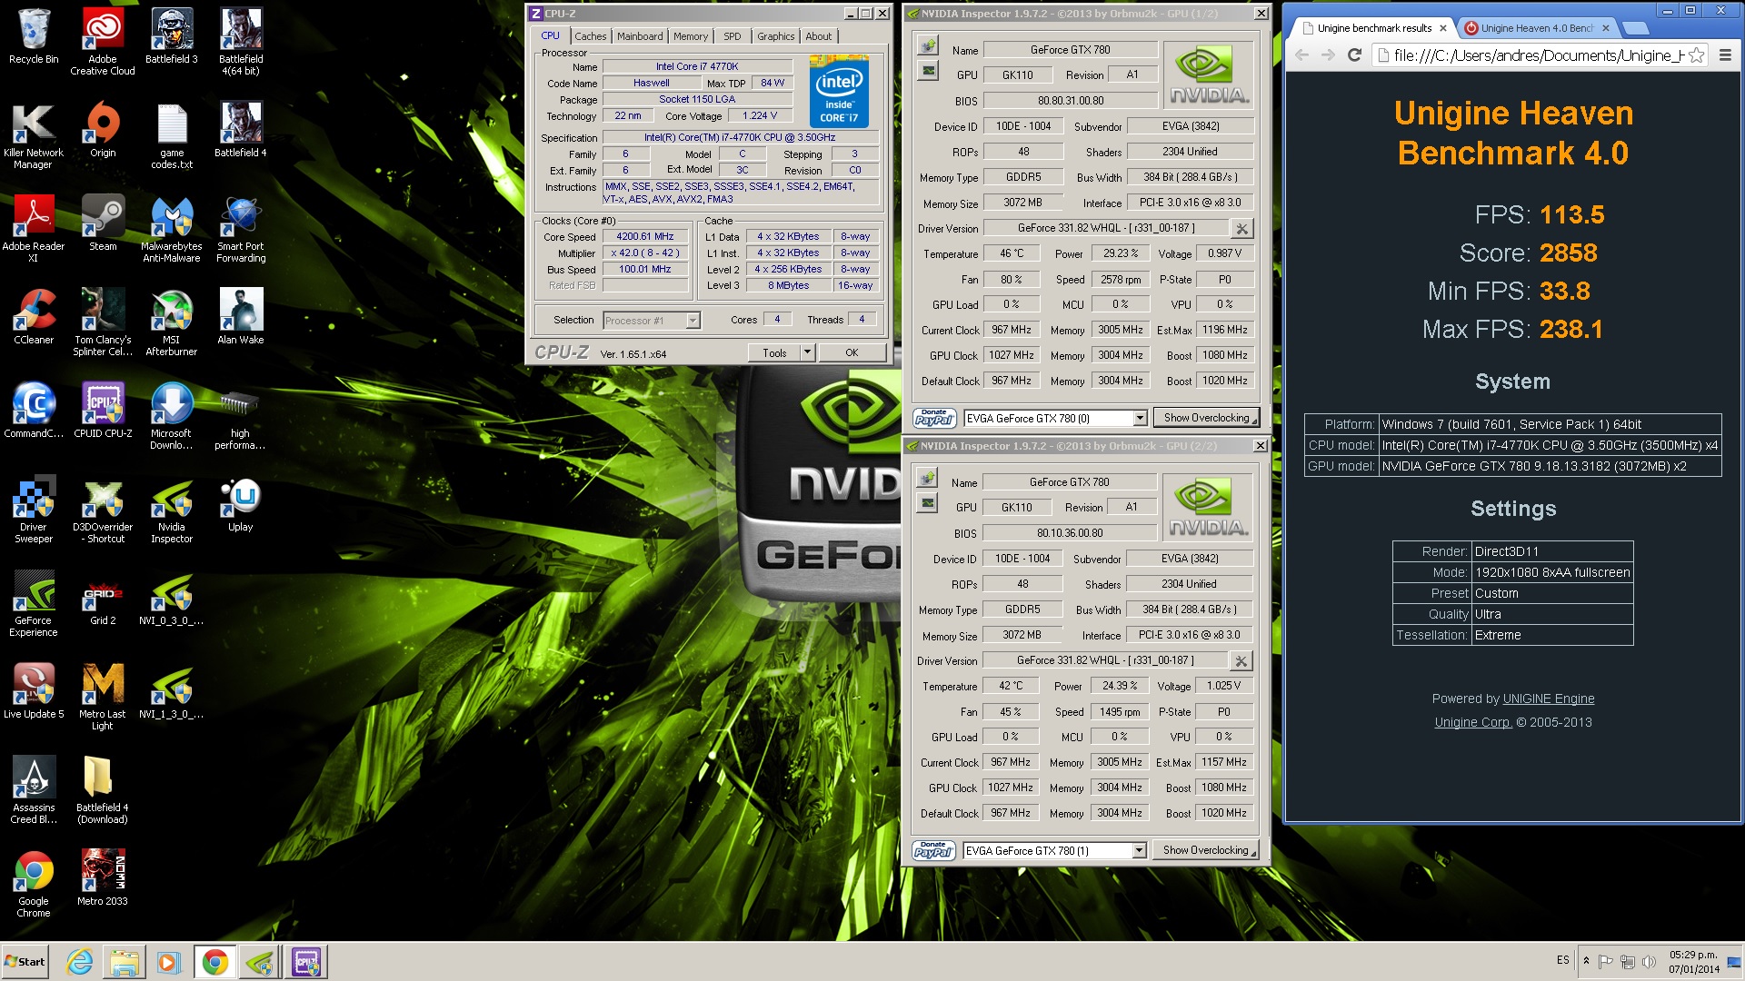Open Start menu
This screenshot has width=1745, height=981.
(x=25, y=962)
